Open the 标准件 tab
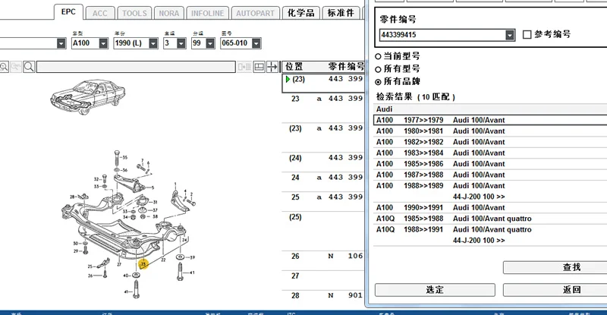 coord(341,13)
